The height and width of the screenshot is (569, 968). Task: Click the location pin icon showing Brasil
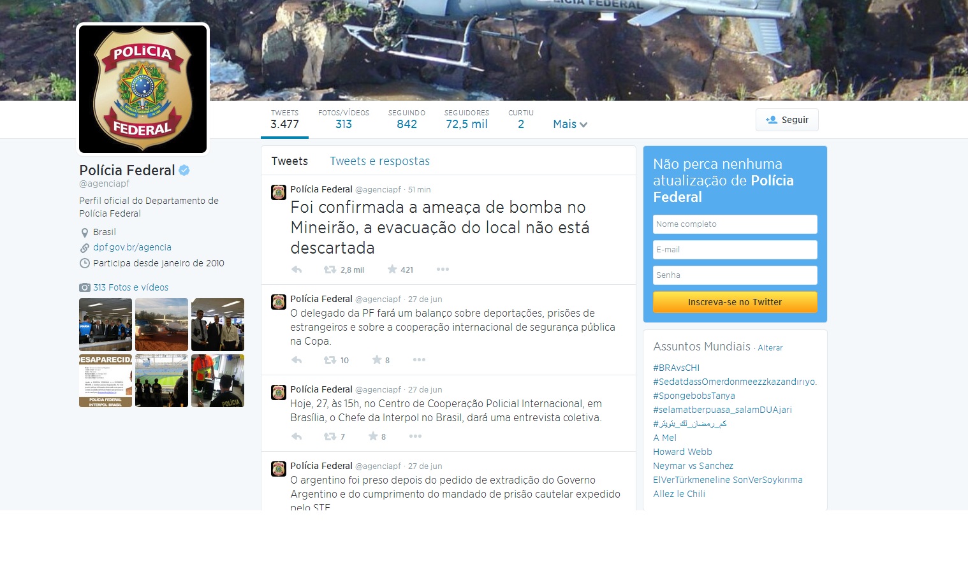click(x=85, y=232)
